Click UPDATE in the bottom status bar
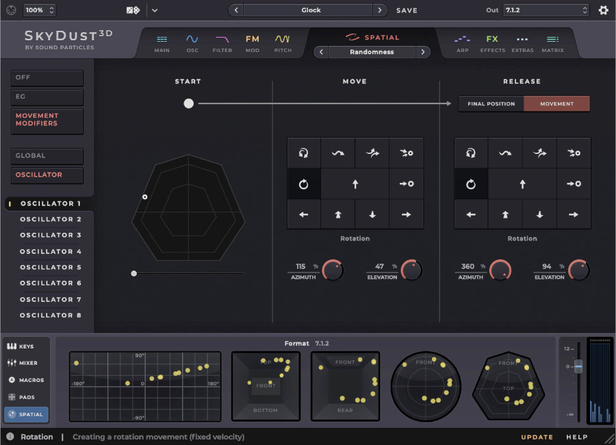Viewport: 616px width, 445px height. coord(537,437)
